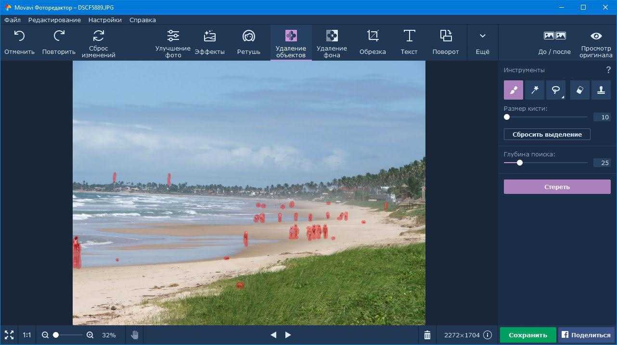Viewport: 617px width, 345px height.
Task: Activate the Hand pan tool
Action: (x=135, y=335)
